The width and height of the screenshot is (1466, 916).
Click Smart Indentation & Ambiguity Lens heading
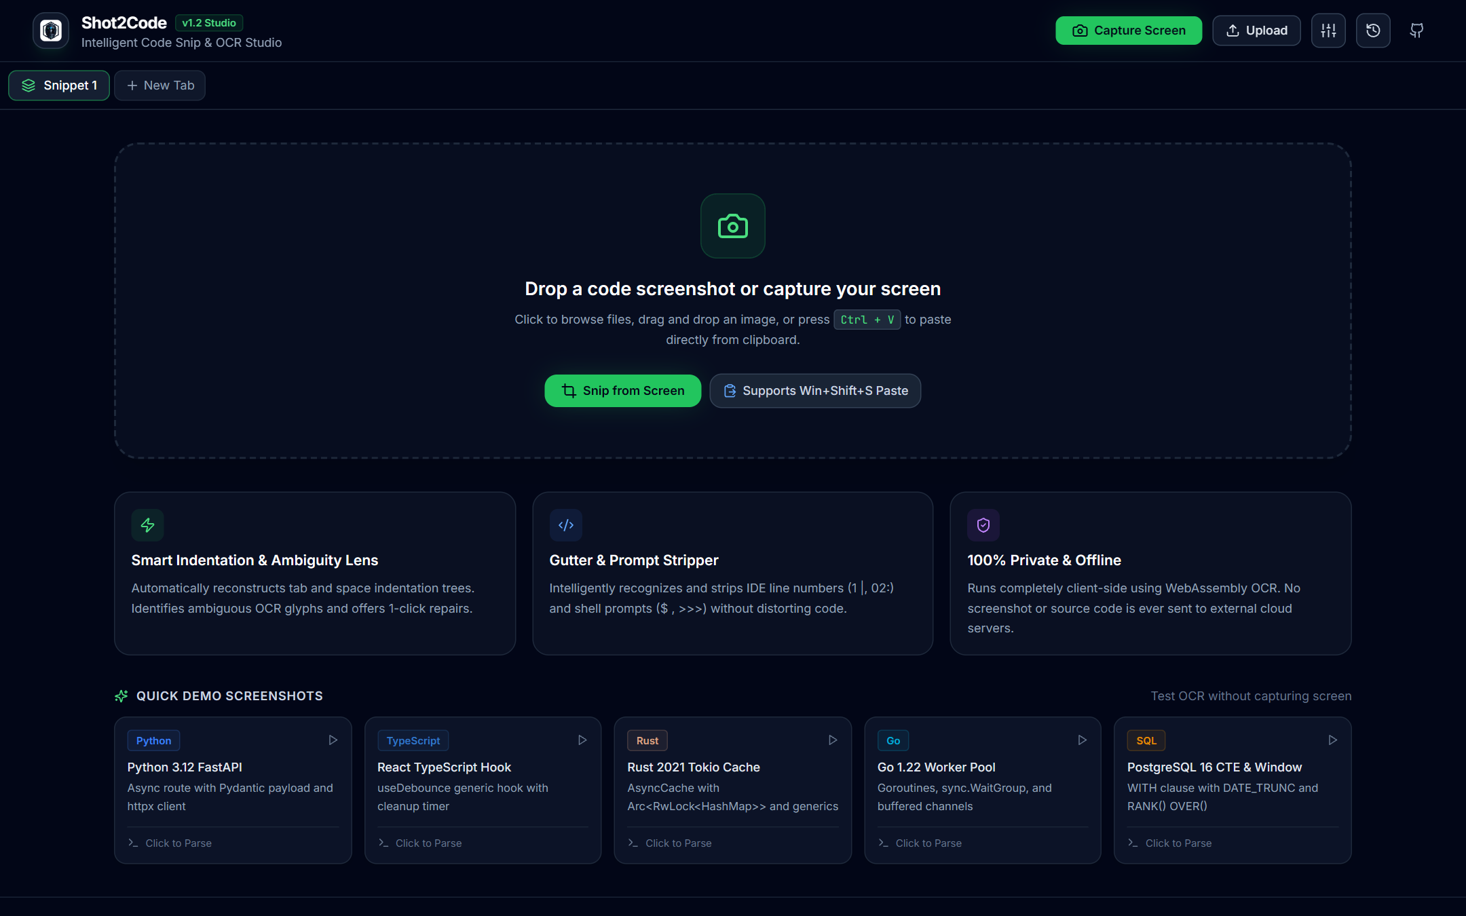(255, 560)
